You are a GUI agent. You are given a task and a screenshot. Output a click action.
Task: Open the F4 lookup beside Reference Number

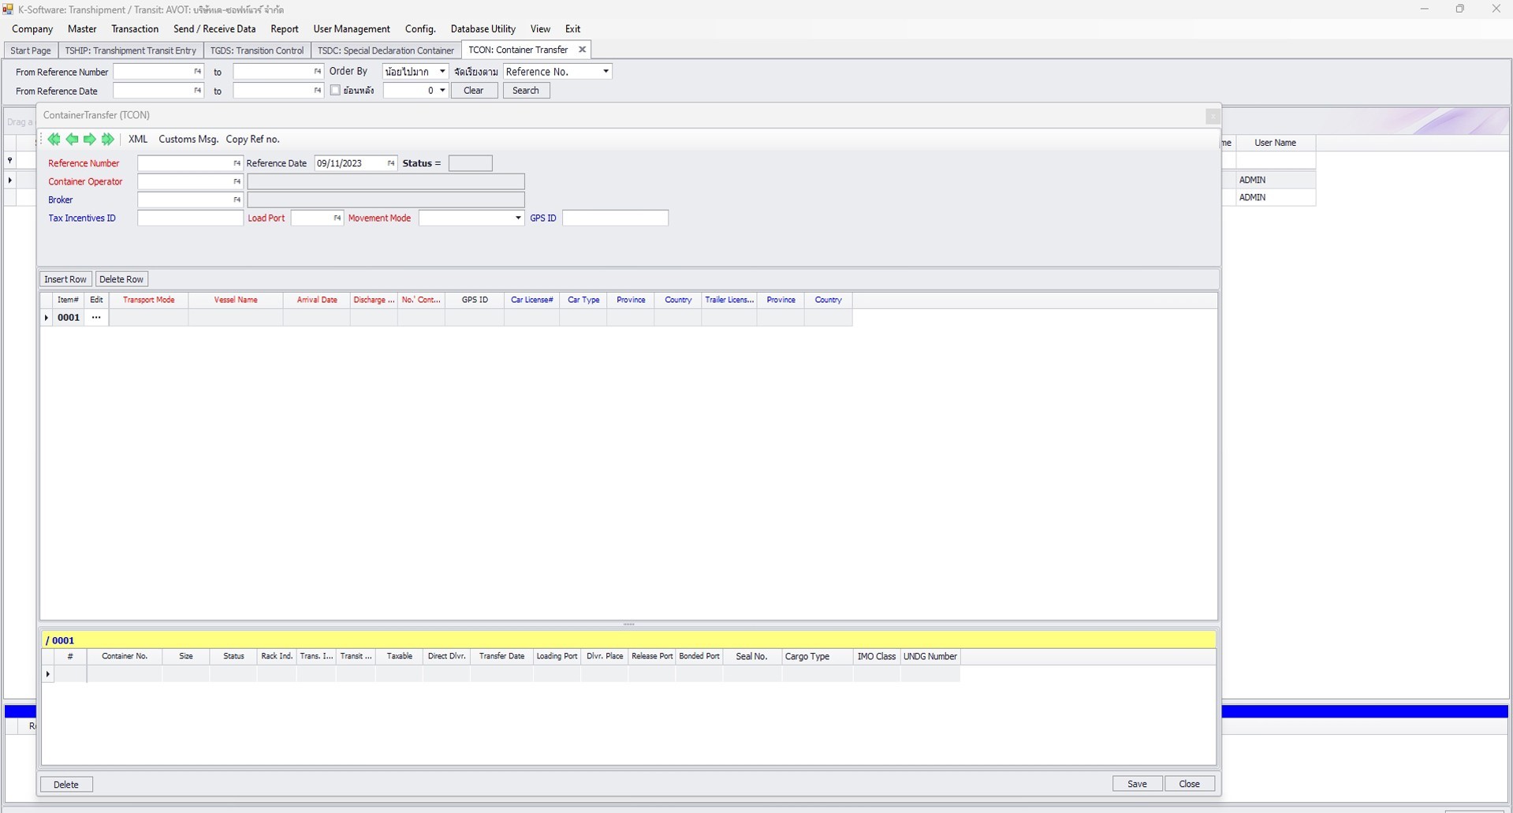[x=236, y=163]
